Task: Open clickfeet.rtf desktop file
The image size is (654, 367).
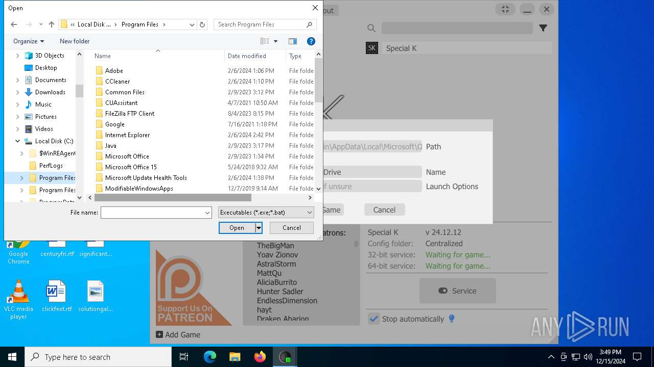Action: (57, 296)
